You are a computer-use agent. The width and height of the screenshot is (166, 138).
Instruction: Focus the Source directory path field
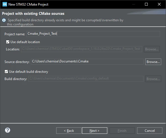(87, 62)
